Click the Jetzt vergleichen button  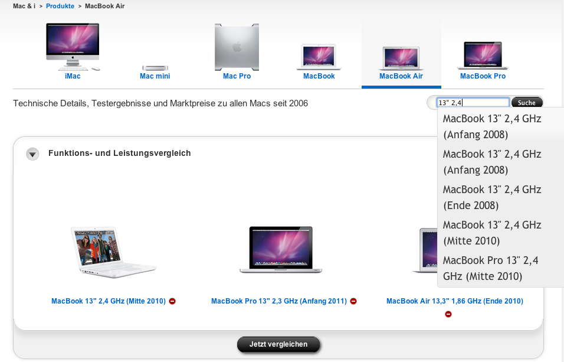pyautogui.click(x=278, y=344)
